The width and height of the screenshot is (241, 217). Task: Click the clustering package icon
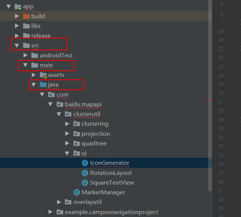77,124
